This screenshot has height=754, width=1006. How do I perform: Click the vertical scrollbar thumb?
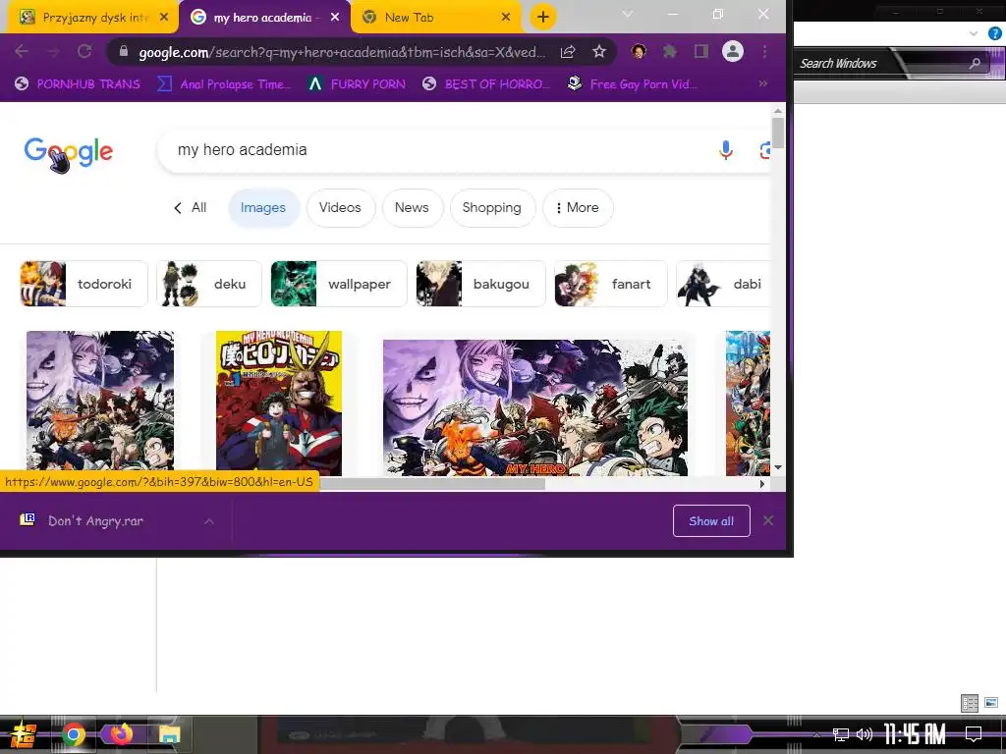click(x=778, y=133)
